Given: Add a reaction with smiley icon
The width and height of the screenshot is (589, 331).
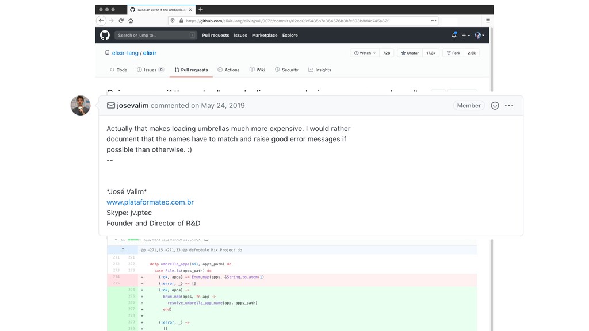Looking at the screenshot, I should [495, 106].
